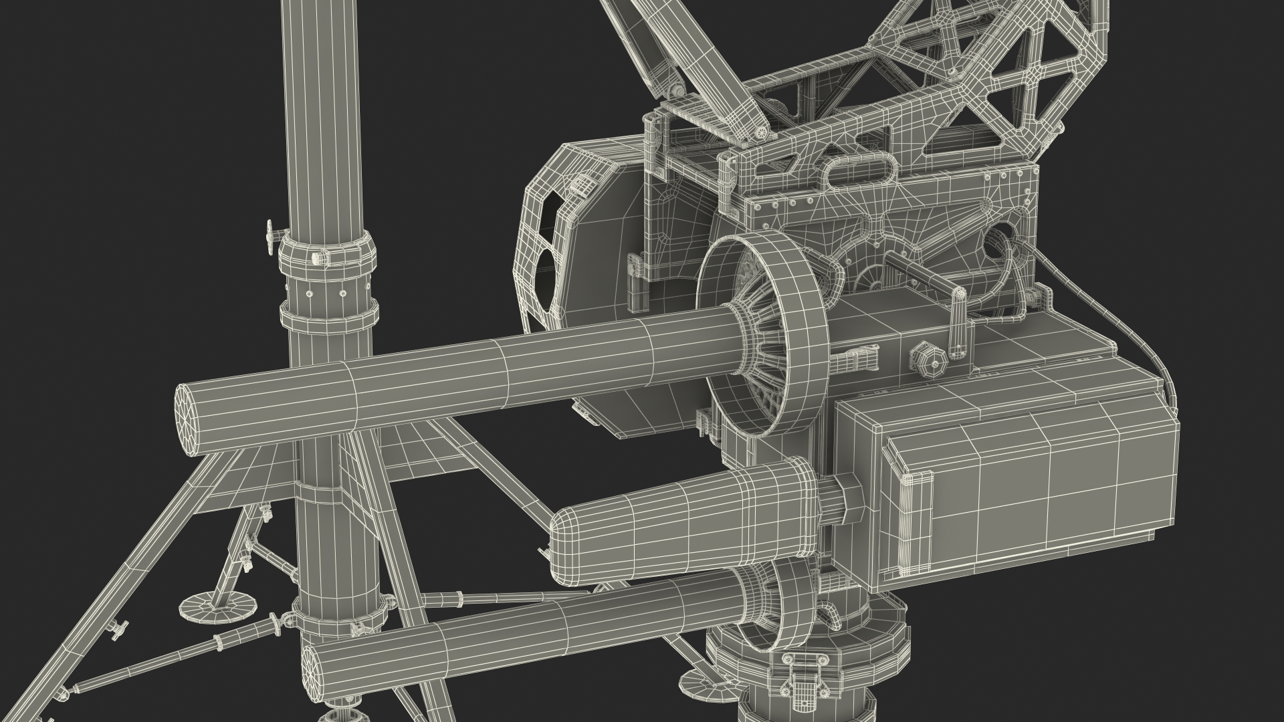This screenshot has height=722, width=1284.
Task: Click the small T-handle knob left of mast collar
Action: 270,238
